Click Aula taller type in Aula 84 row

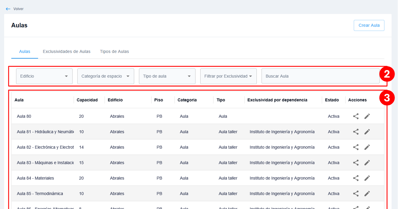point(228,178)
